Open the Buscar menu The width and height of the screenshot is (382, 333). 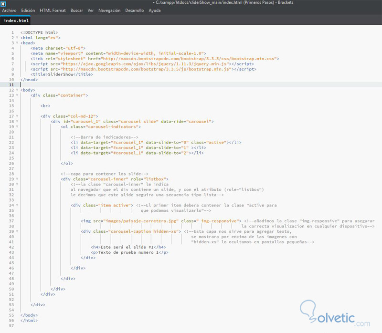point(76,10)
